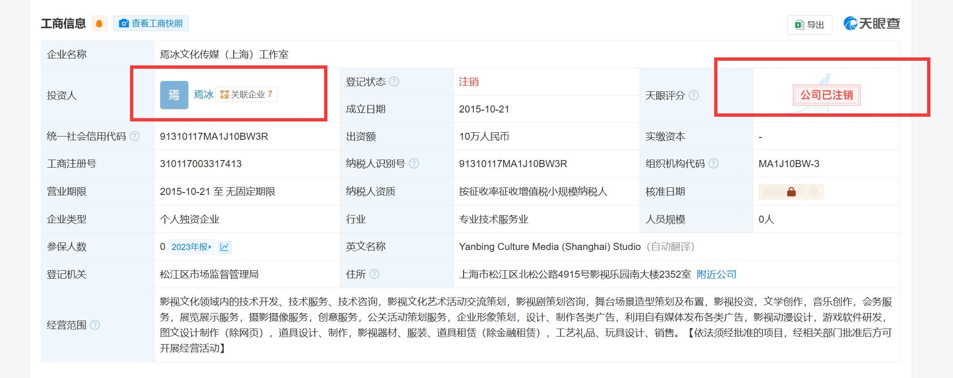Click 个人独资企业 enterprise type value
This screenshot has width=953, height=378.
(189, 219)
